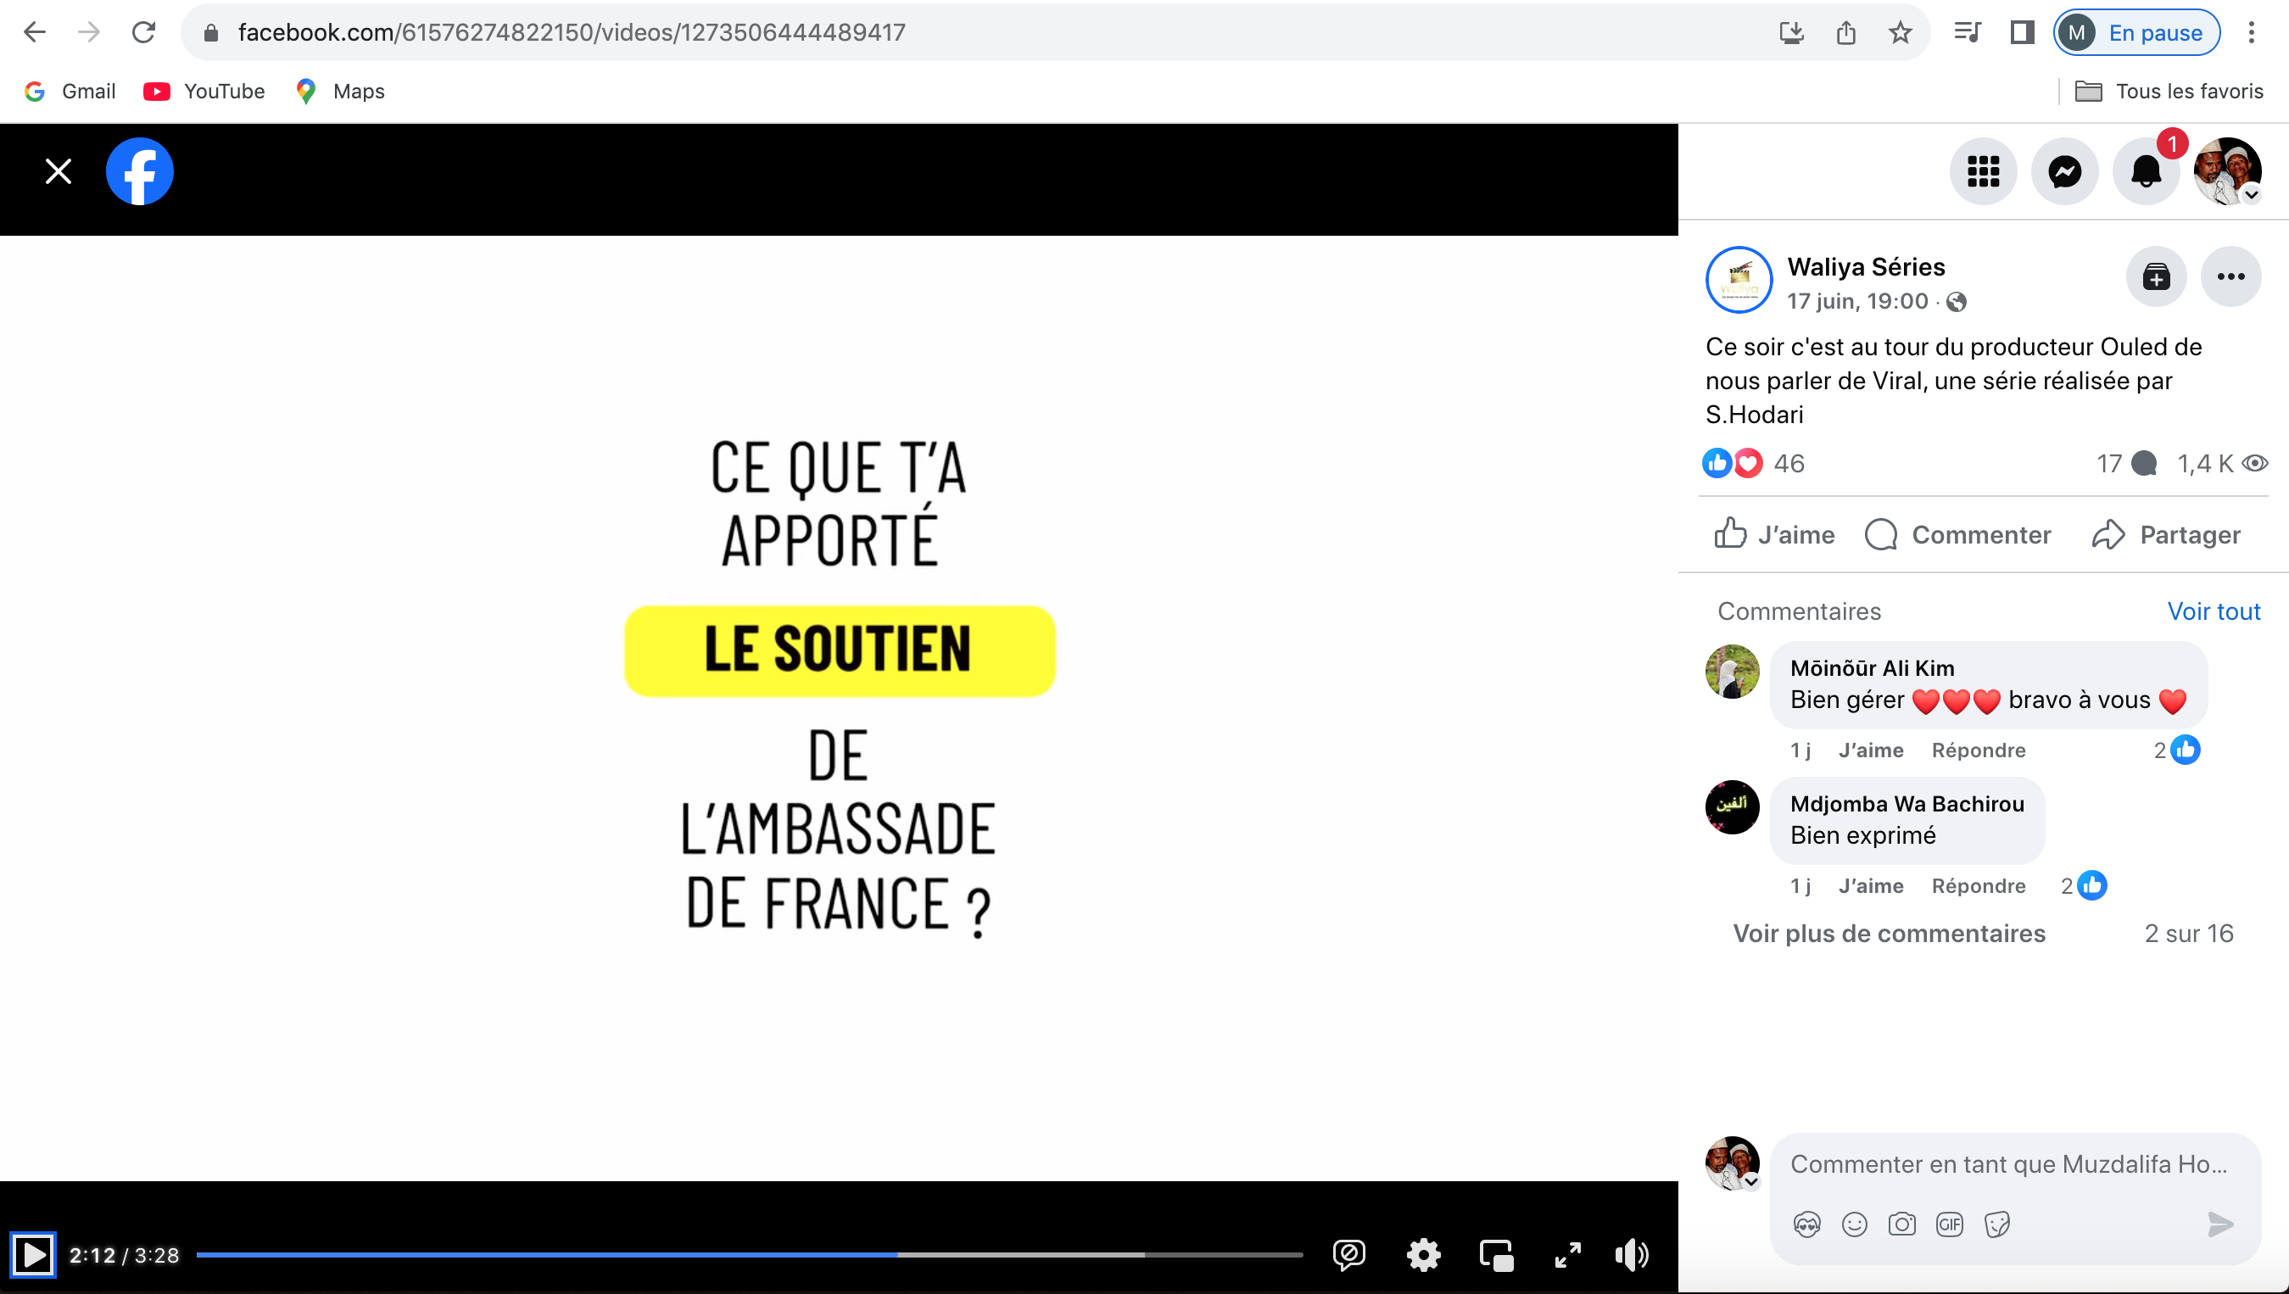Open Tous les favoris folder
2289x1294 pixels.
pos(2169,92)
